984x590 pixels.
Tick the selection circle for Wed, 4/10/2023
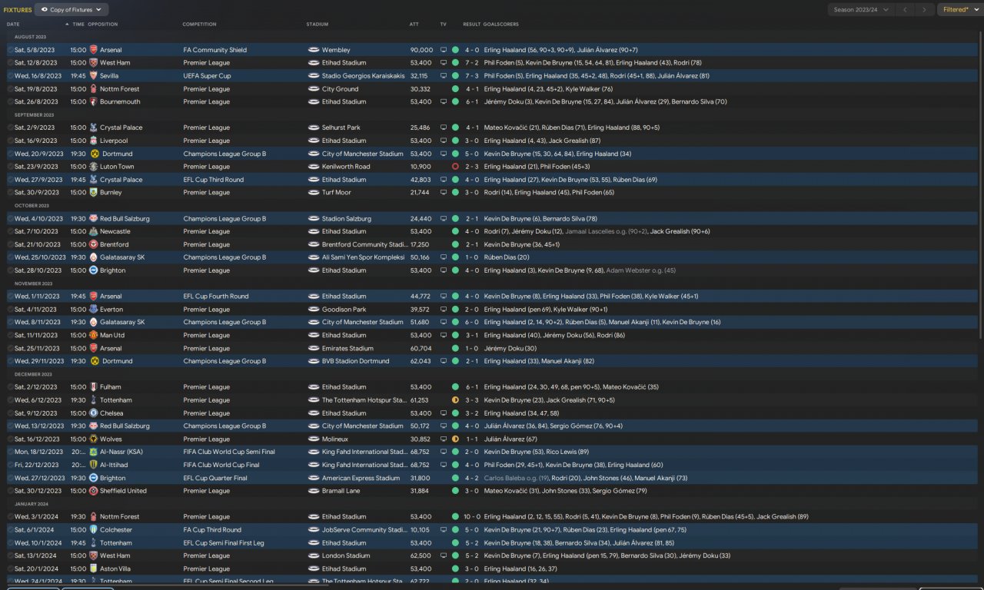pos(11,218)
